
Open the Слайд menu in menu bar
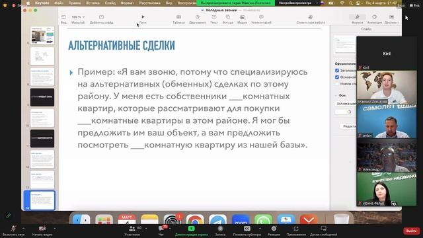[x=110, y=3]
